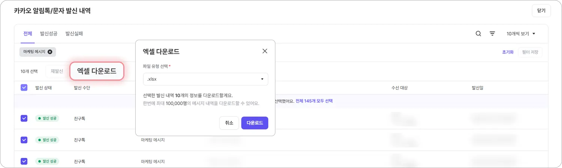Screen dimensions: 562x168
Task: Click the 발신일 column header
Action: click(478, 88)
